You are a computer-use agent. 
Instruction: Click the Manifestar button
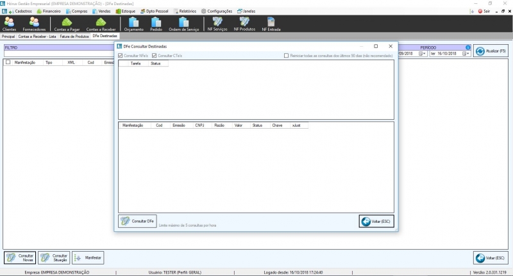[x=88, y=257]
